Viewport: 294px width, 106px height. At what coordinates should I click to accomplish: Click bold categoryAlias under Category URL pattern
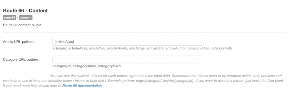pyautogui.click(x=84, y=66)
